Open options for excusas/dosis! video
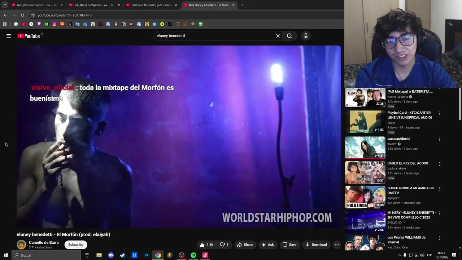Screen dimensions: 462x260 tap(440, 139)
